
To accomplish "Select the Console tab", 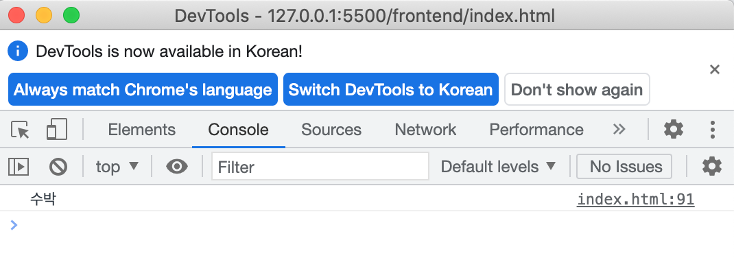I will pyautogui.click(x=238, y=130).
